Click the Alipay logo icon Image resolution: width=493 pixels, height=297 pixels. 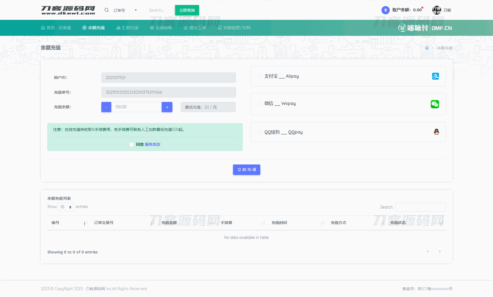pyautogui.click(x=435, y=76)
